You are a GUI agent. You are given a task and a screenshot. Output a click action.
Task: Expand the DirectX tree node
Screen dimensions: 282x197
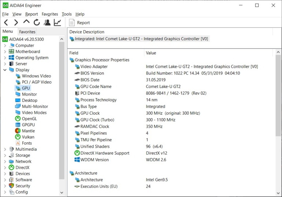click(5, 167)
